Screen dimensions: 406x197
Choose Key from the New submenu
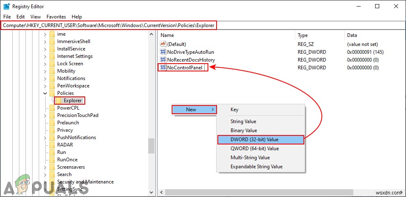click(261, 110)
